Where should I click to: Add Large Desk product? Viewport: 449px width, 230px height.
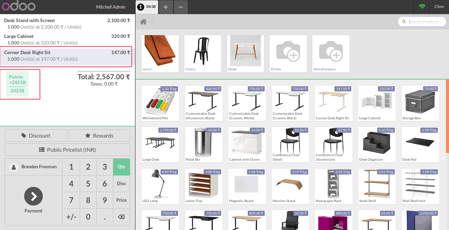coord(160,144)
